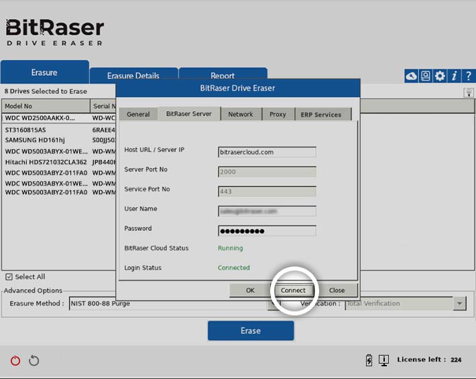
Task: Click the filter icon above drive list
Action: (x=469, y=92)
